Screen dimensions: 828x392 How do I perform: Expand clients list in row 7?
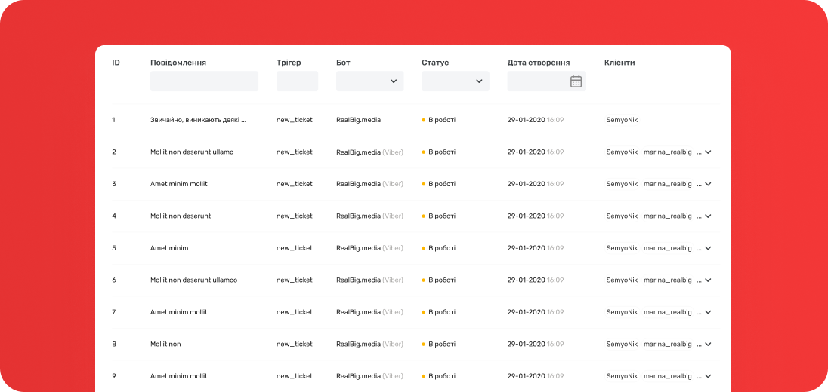click(708, 312)
